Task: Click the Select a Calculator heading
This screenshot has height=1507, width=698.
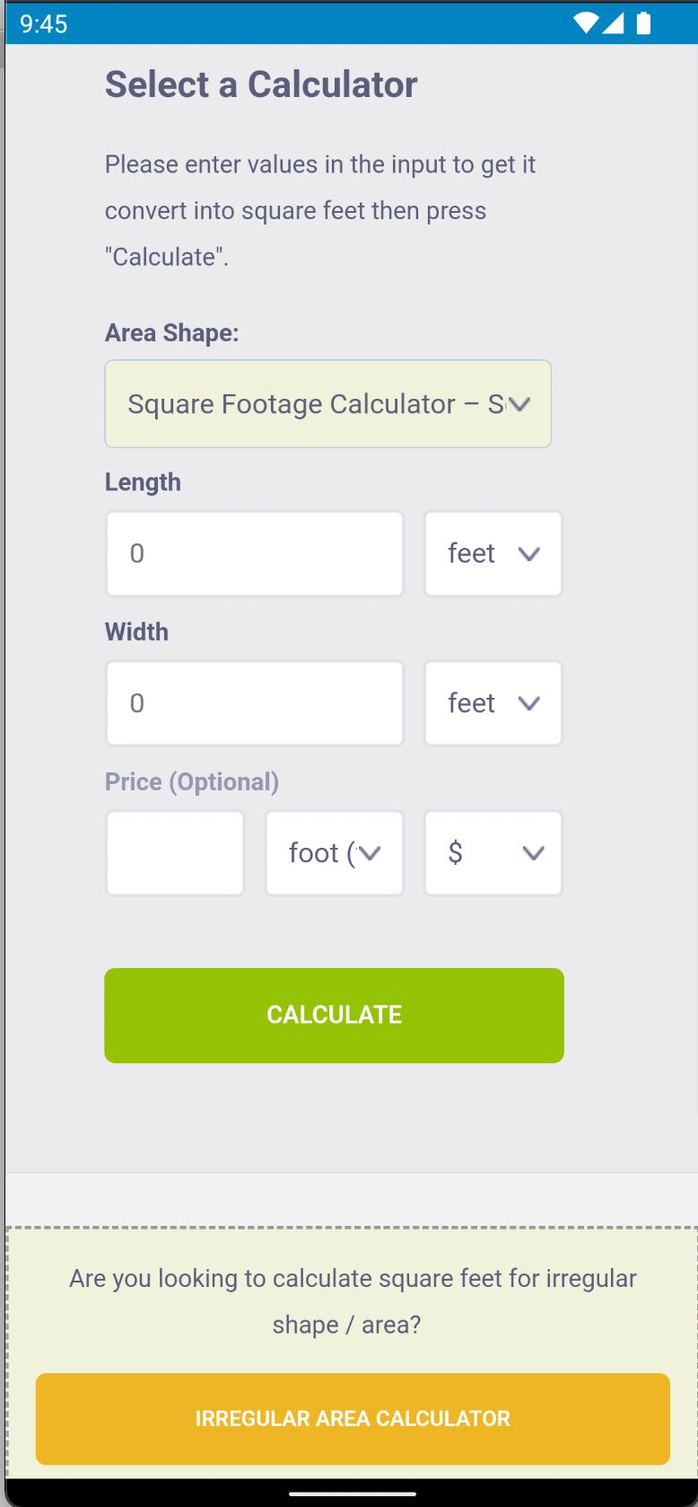Action: tap(261, 84)
